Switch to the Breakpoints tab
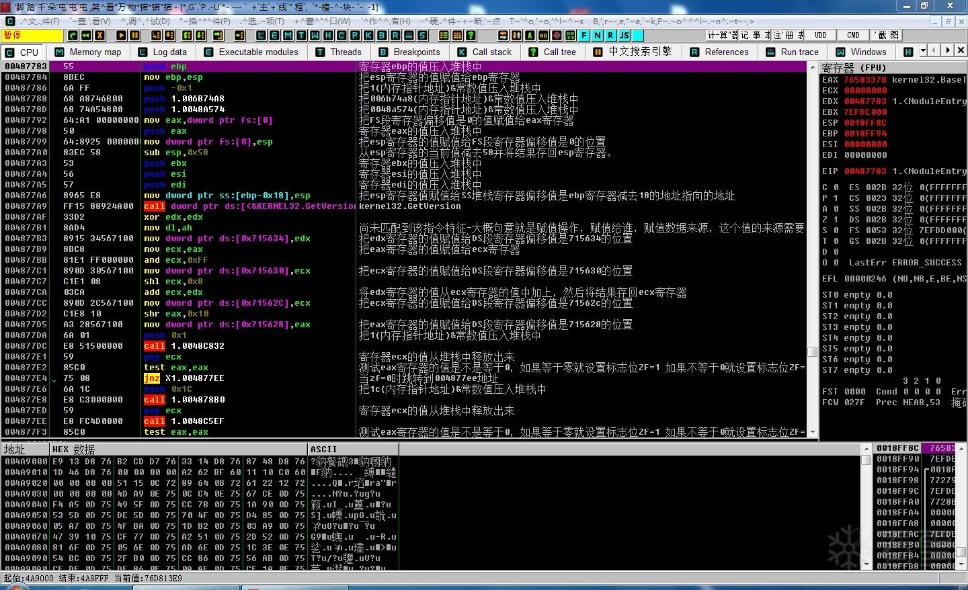Screen dimensions: 968x590 point(409,52)
